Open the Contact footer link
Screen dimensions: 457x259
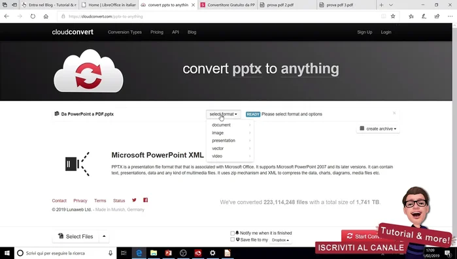(x=59, y=200)
